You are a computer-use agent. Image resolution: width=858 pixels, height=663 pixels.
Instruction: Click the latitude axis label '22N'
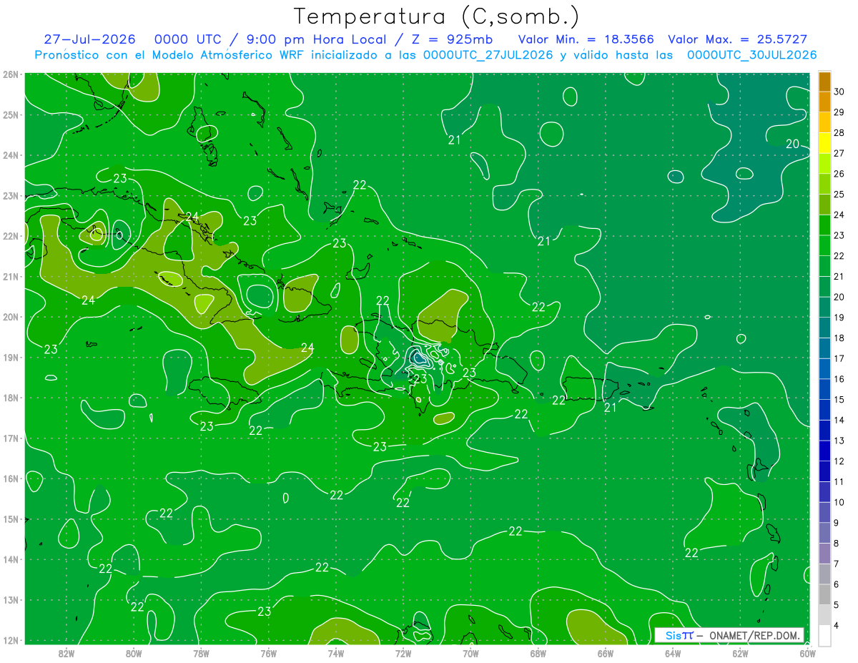[x=11, y=236]
